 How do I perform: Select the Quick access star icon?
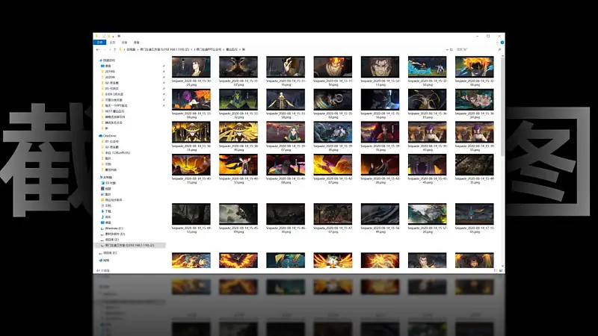click(101, 60)
